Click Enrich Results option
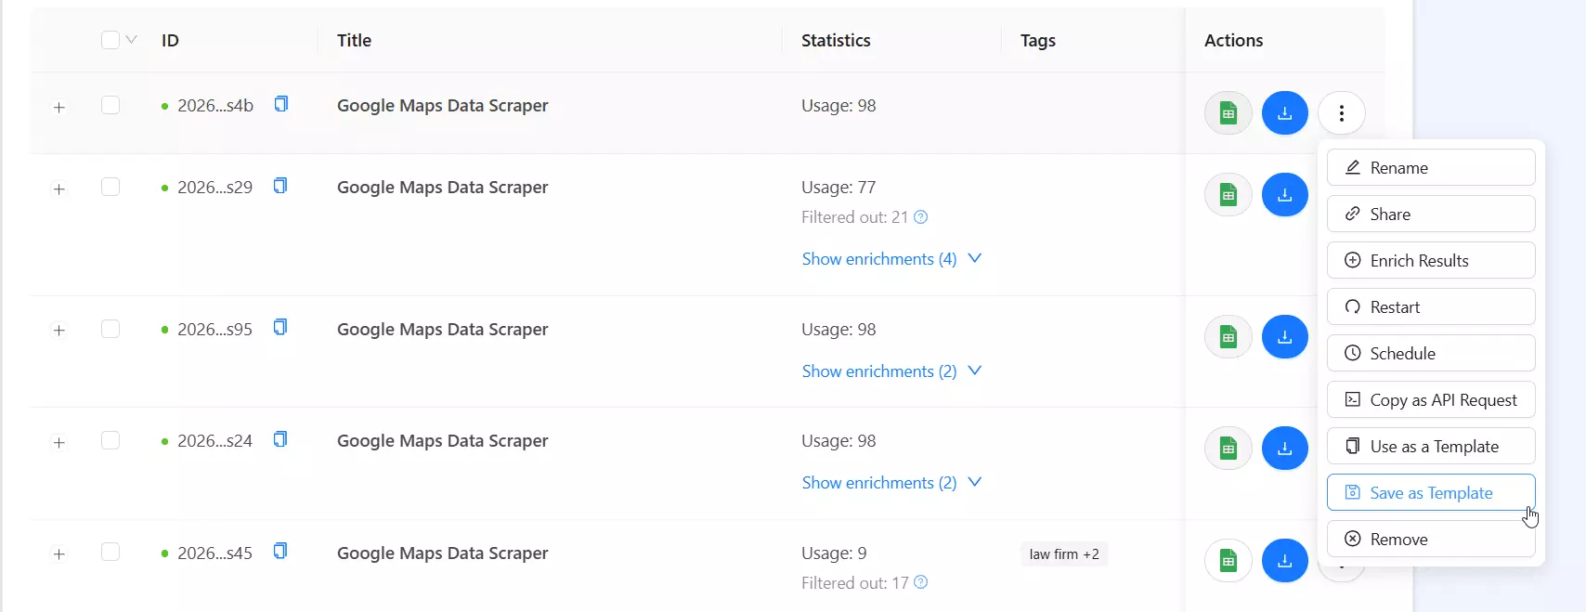The width and height of the screenshot is (1586, 612). 1431,260
